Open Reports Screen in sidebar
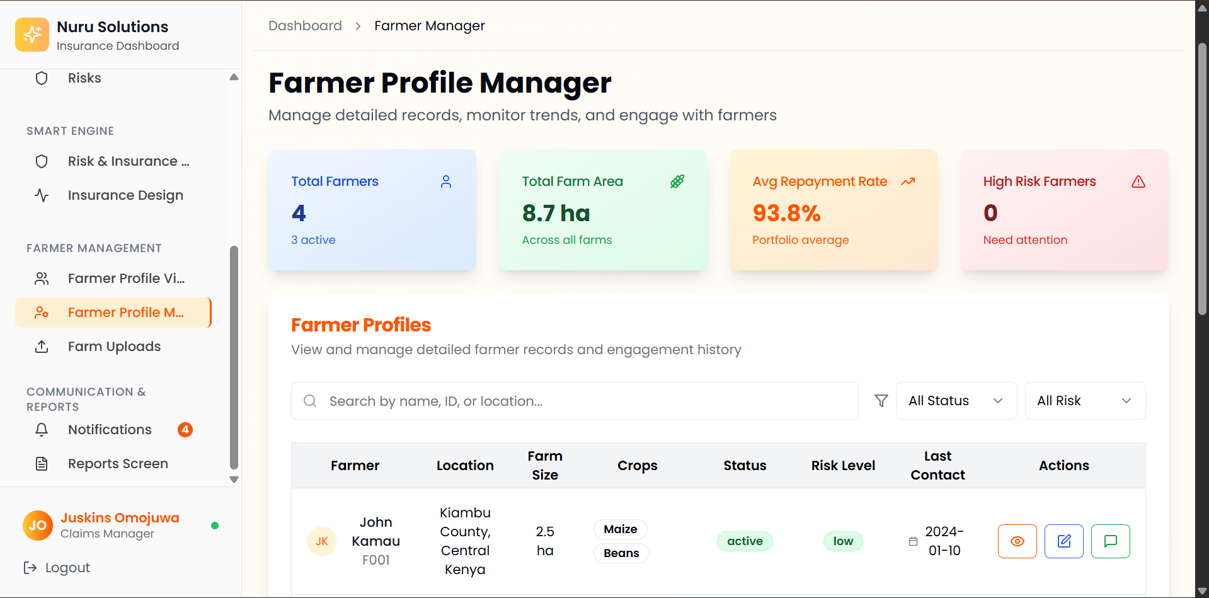The height and width of the screenshot is (598, 1209). coord(113,464)
